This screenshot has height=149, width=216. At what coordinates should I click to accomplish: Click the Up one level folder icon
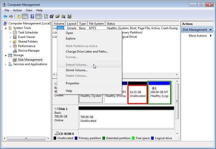click(x=19, y=17)
